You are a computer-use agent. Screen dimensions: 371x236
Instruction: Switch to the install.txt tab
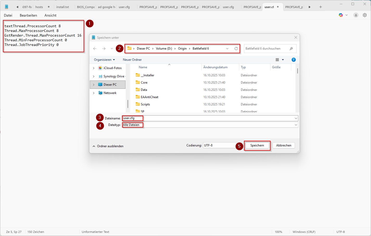[62, 7]
